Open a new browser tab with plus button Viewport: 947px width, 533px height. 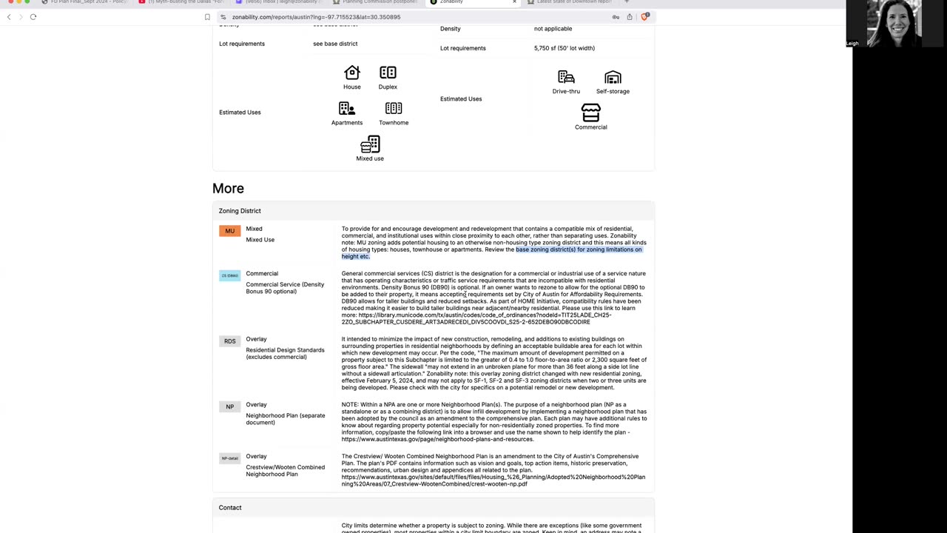[627, 2]
